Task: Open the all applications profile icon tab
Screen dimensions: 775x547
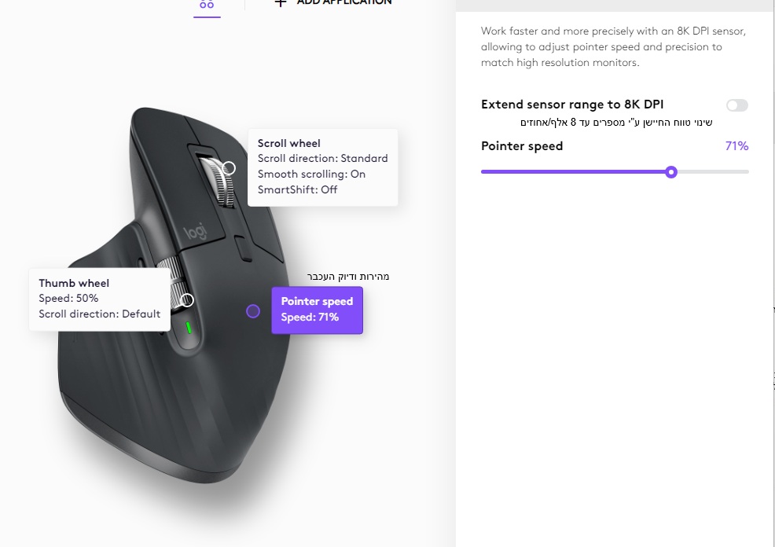Action: pyautogui.click(x=207, y=5)
